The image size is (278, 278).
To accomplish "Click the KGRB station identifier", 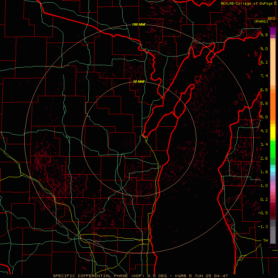I will [180, 276].
